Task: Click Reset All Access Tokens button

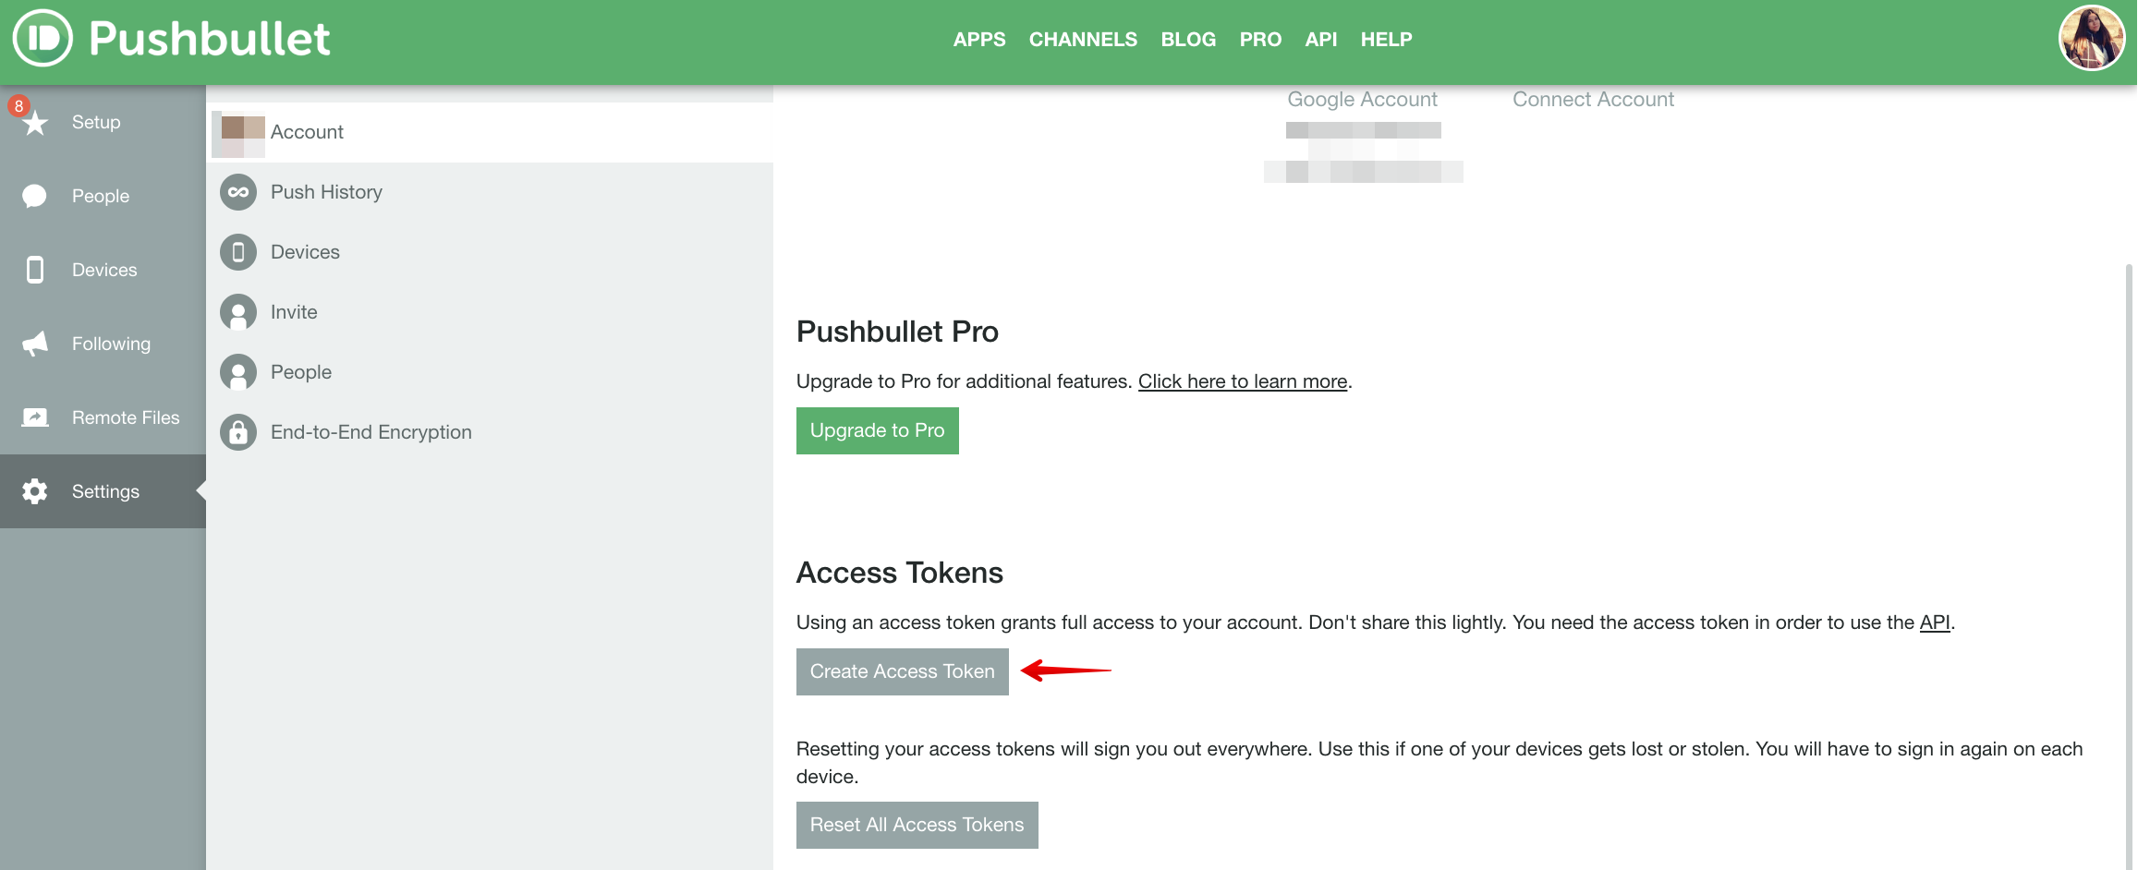Action: click(x=917, y=825)
